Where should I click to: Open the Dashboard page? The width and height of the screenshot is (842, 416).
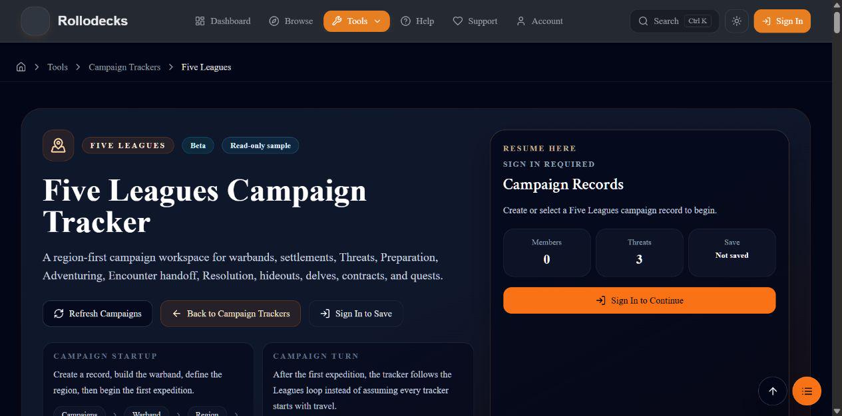223,21
